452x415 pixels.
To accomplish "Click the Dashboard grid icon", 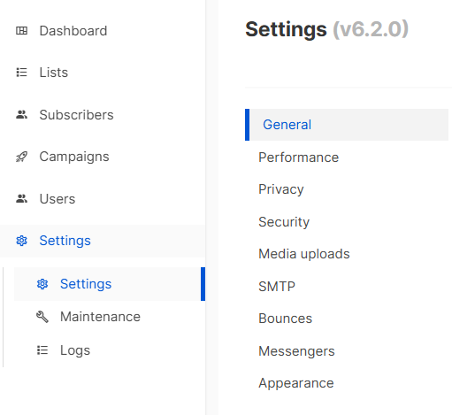I will (x=21, y=31).
